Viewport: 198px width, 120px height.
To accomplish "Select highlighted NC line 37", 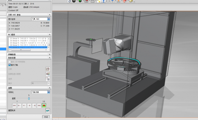I will pos(28,47).
